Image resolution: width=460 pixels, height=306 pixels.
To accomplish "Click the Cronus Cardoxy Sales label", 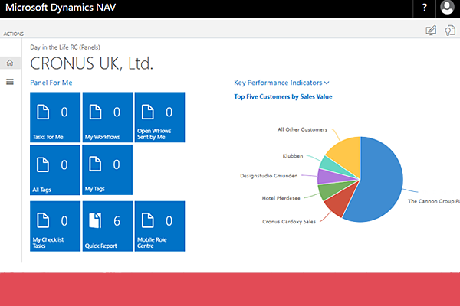I will pyautogui.click(x=289, y=222).
